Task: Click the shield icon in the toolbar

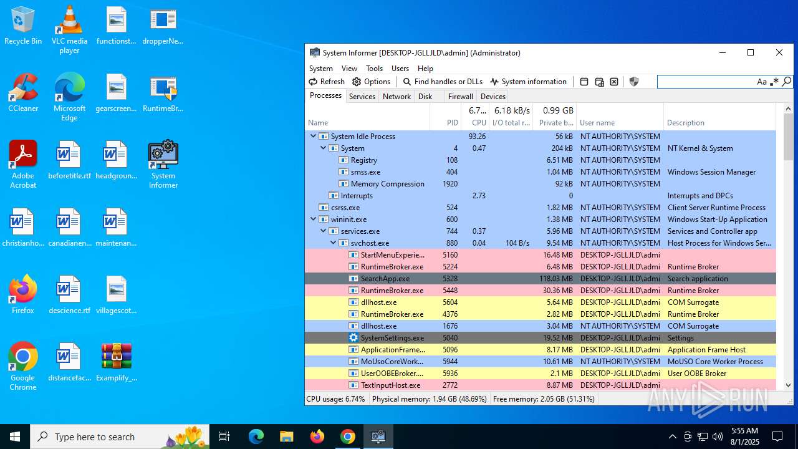Action: click(634, 82)
